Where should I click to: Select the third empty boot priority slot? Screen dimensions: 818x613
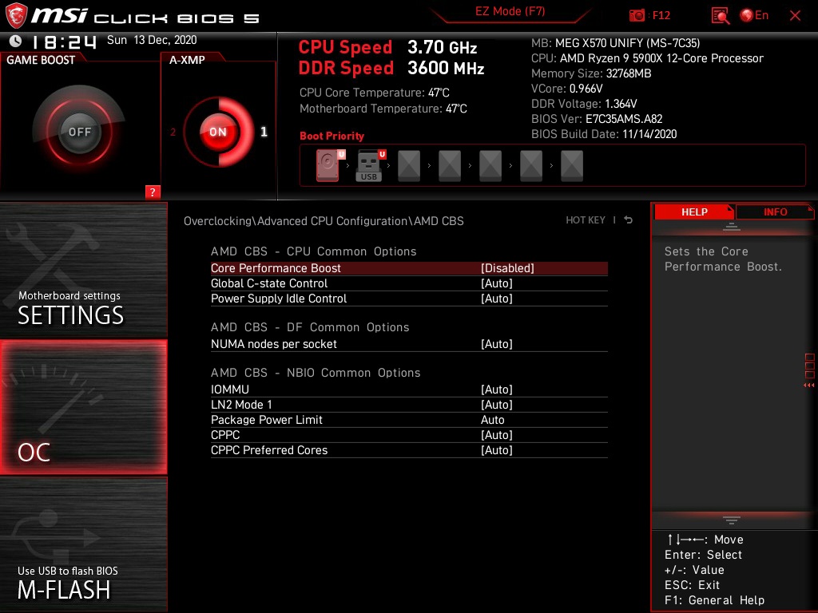click(409, 166)
